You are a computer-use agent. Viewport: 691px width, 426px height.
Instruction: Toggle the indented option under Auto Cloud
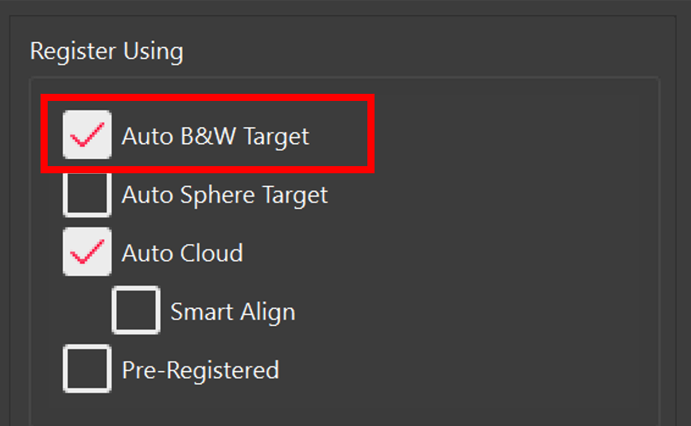point(136,311)
